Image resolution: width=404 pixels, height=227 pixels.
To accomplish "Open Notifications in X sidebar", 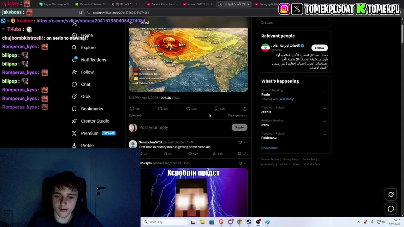I will pyautogui.click(x=89, y=60).
